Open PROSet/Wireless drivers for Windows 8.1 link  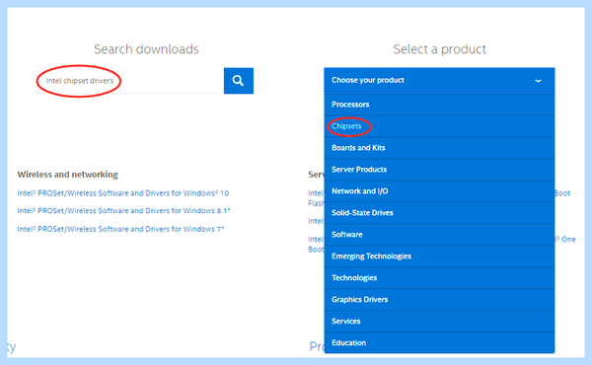click(124, 211)
